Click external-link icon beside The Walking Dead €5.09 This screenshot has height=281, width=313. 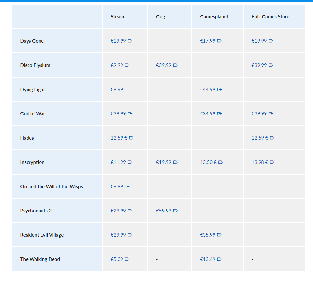click(x=127, y=259)
